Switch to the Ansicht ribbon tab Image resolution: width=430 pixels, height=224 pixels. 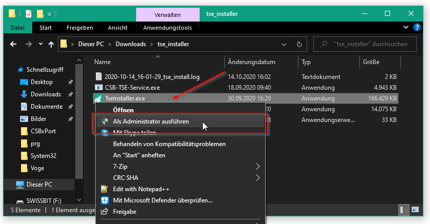click(x=118, y=28)
